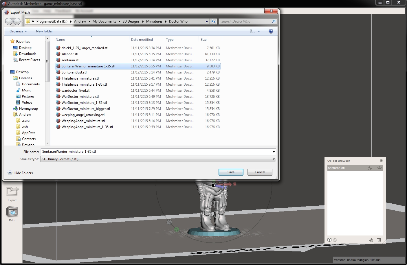Sort files by Date modified column

coord(146,40)
